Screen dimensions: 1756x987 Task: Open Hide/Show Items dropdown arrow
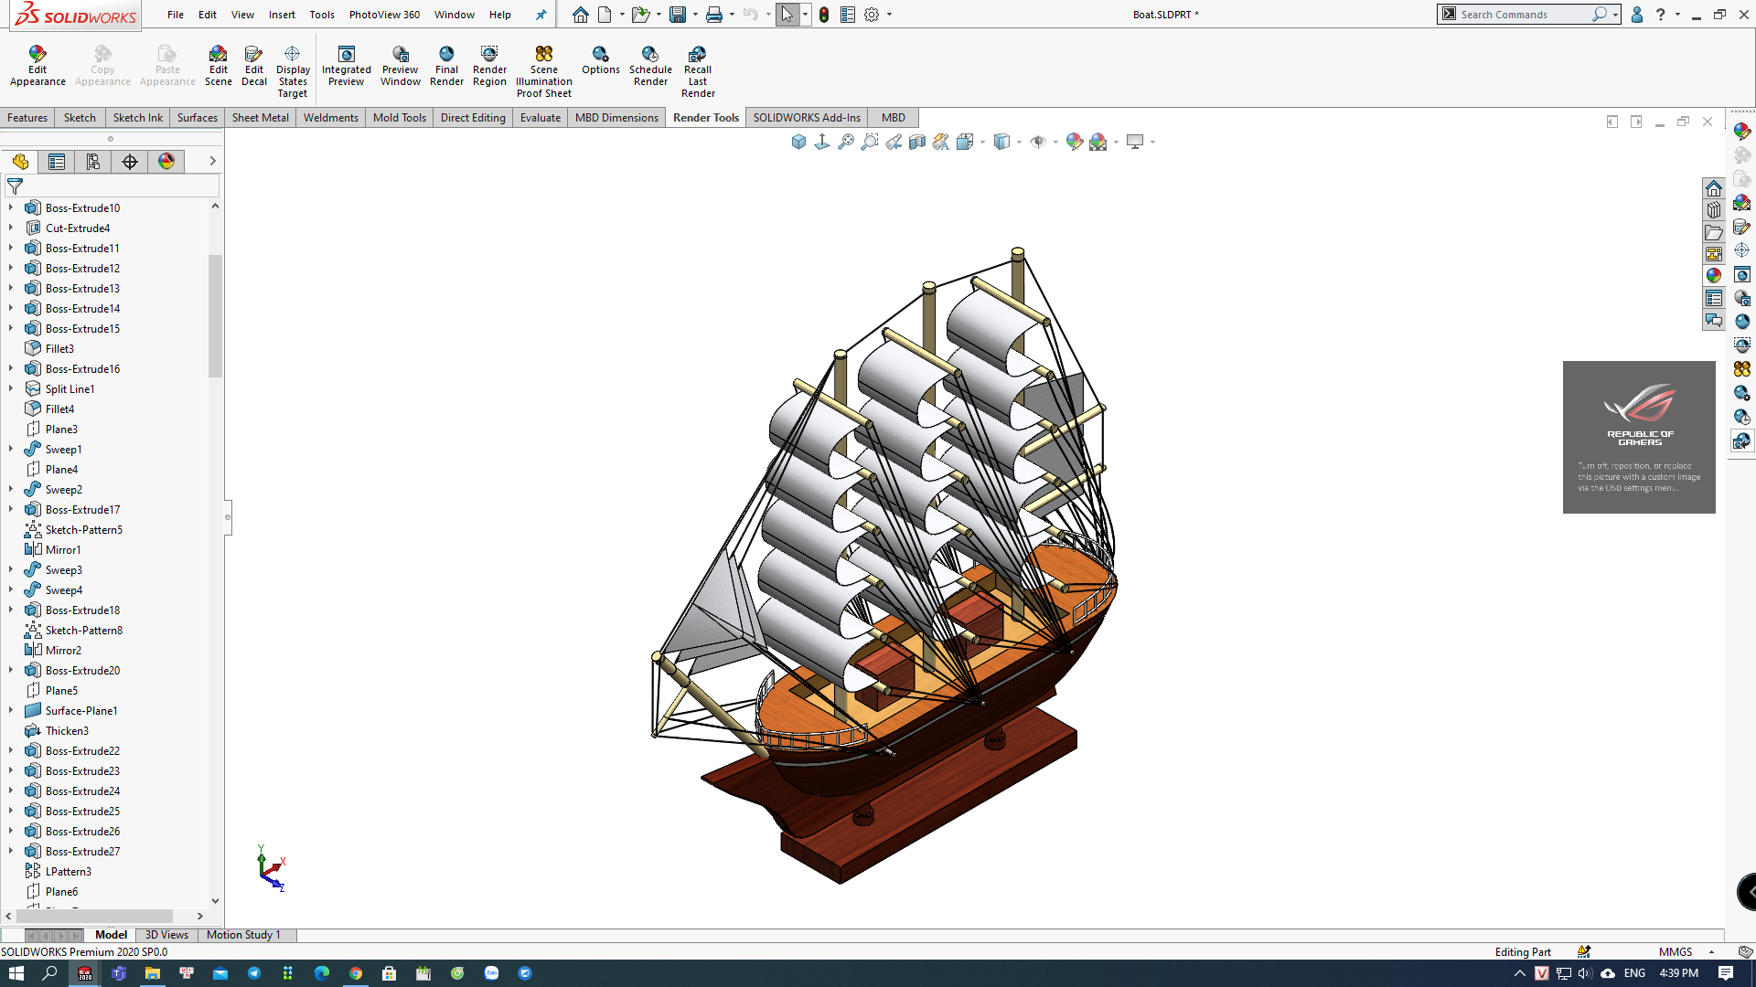[x=1055, y=142]
